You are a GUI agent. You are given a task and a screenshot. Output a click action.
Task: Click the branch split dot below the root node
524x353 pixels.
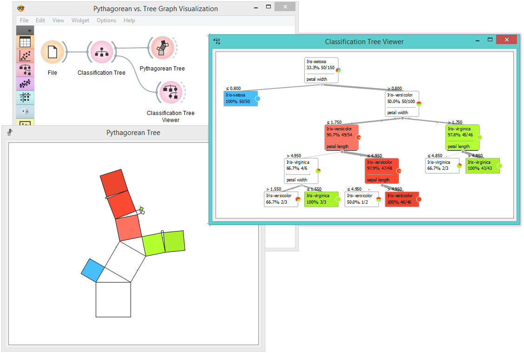321,84
